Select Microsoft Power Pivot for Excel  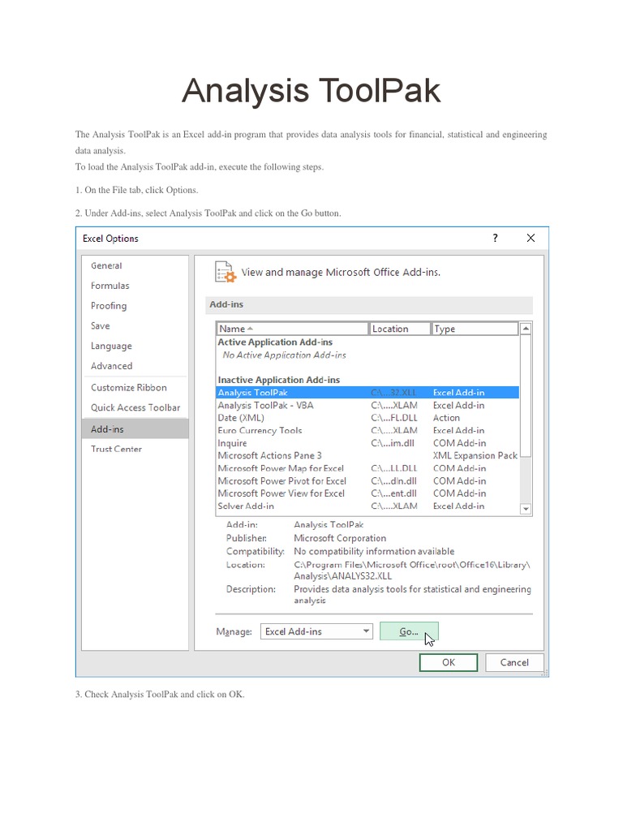[x=367, y=481]
